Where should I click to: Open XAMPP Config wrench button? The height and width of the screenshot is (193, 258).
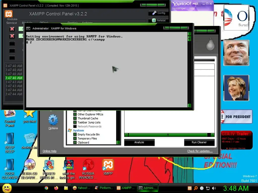pyautogui.click(x=159, y=13)
